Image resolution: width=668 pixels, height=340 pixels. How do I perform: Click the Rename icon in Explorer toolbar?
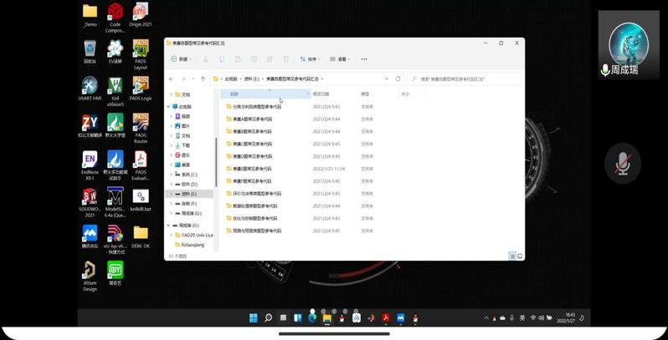coord(254,59)
